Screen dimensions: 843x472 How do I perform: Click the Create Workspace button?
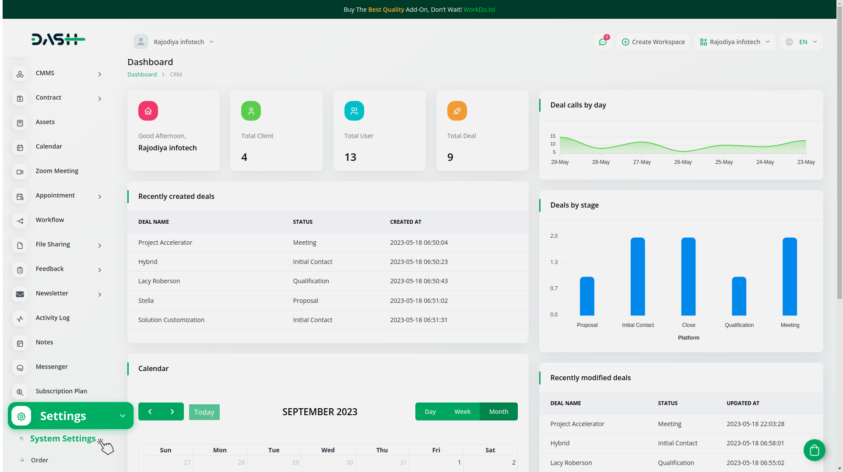tap(653, 42)
